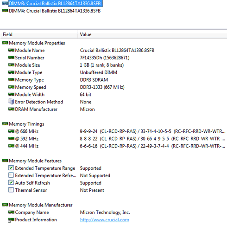
Task: Click the Product Information link icon
Action: tap(11, 220)
